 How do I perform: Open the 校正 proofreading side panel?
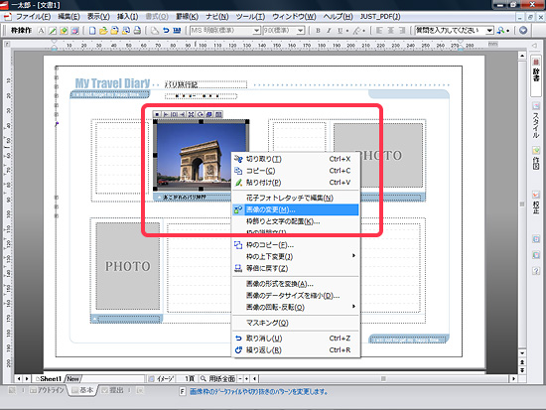pyautogui.click(x=536, y=203)
